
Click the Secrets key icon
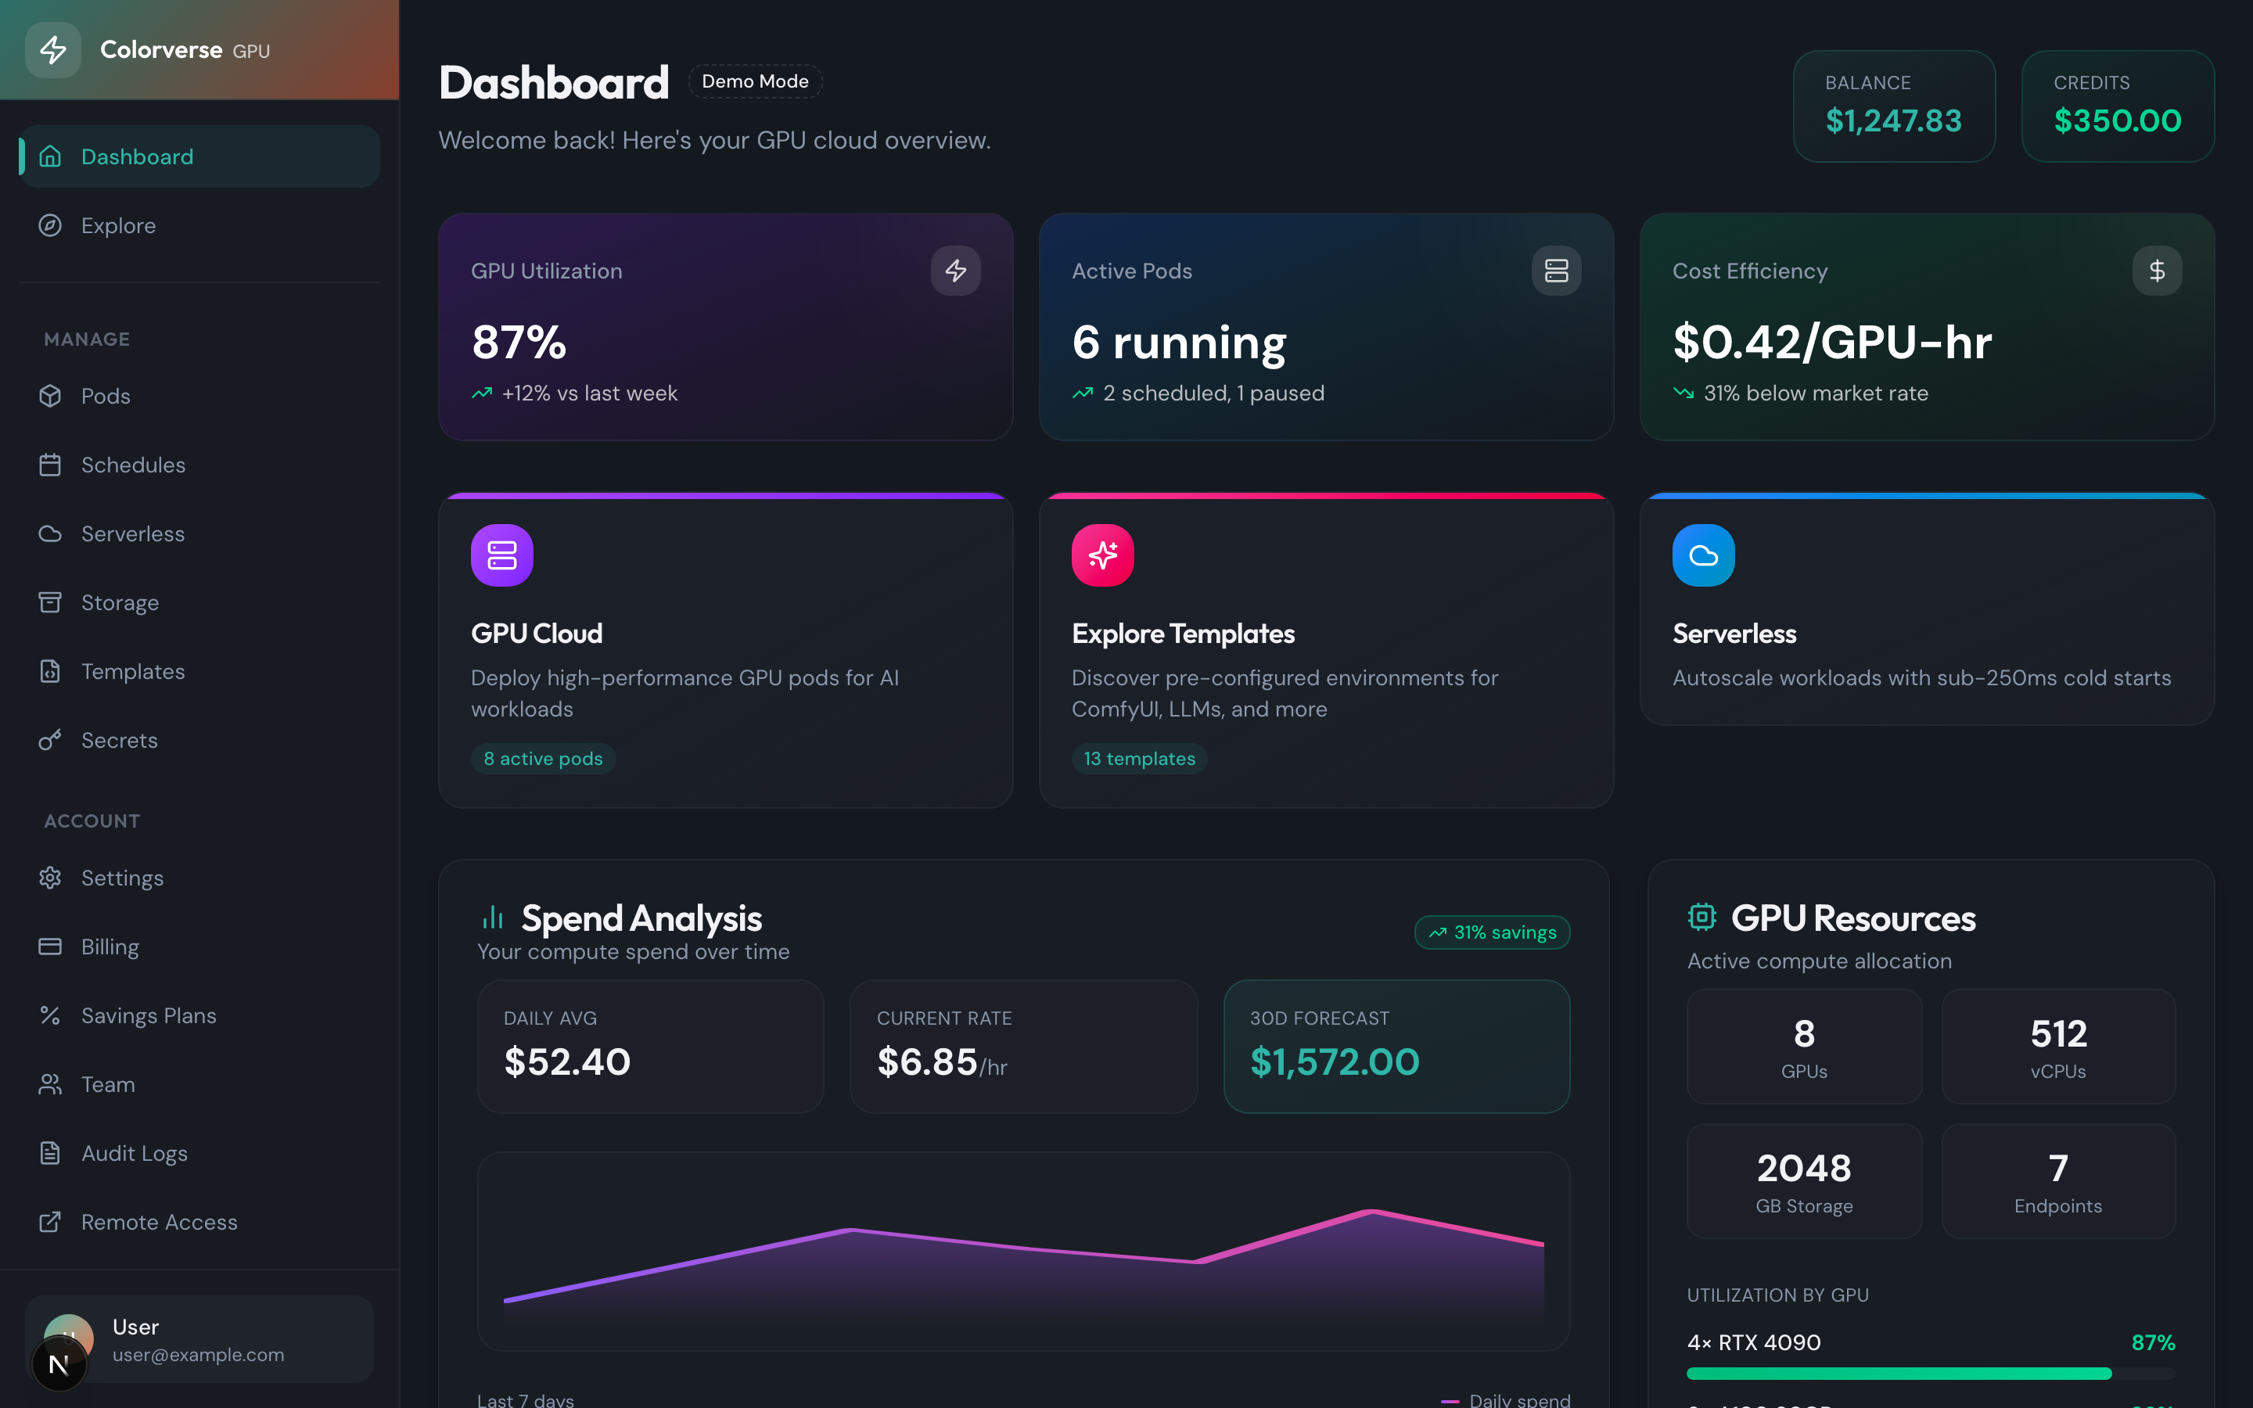(x=51, y=739)
